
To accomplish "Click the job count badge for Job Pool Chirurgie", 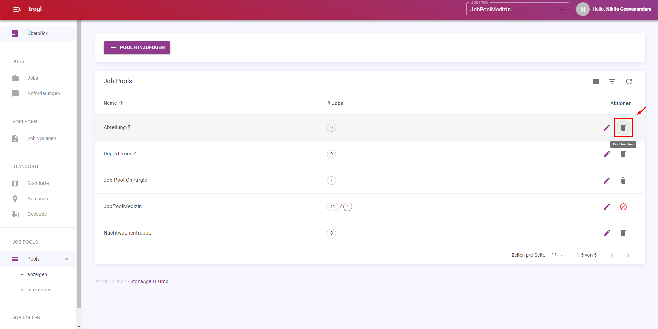I will 332,180.
